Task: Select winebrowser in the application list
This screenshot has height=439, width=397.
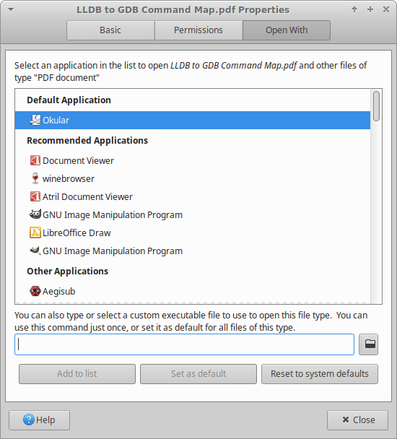Action: click(x=193, y=178)
